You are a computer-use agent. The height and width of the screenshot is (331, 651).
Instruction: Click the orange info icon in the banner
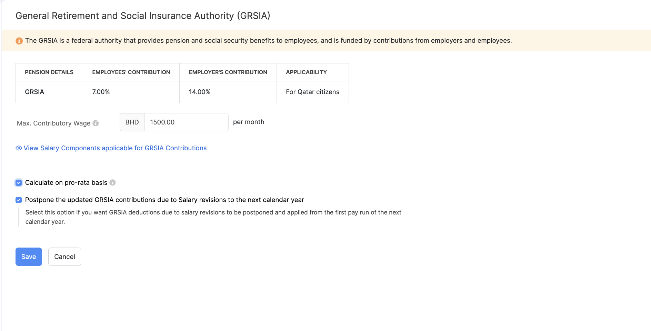pyautogui.click(x=19, y=41)
